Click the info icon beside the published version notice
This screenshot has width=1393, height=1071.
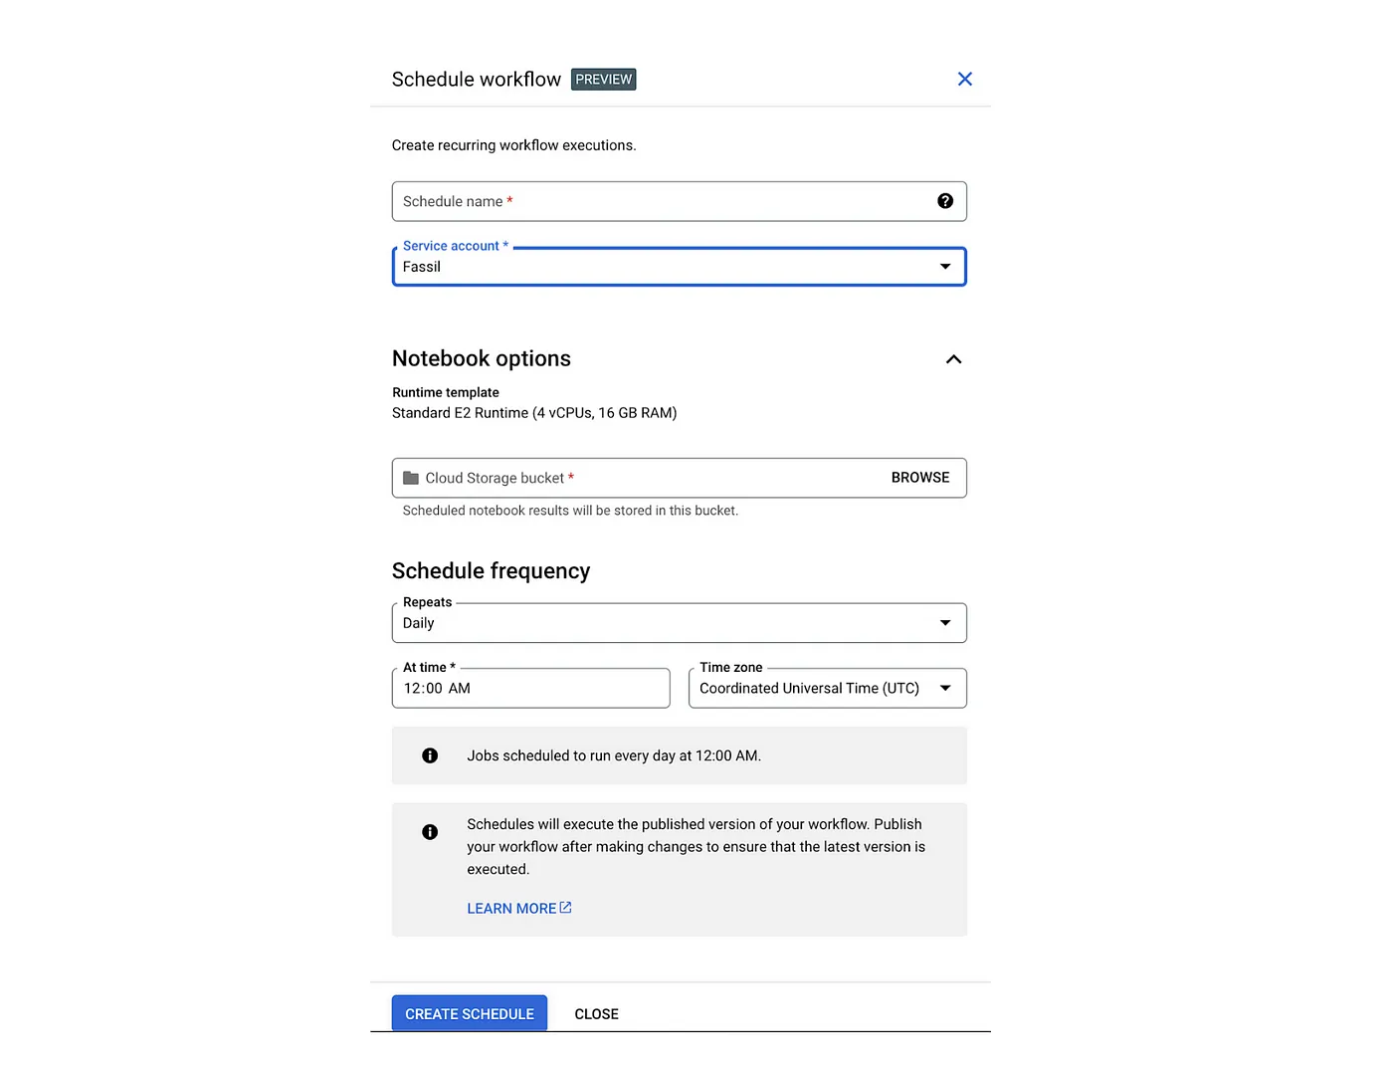coord(430,832)
